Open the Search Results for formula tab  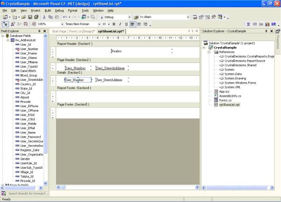click(x=25, y=194)
